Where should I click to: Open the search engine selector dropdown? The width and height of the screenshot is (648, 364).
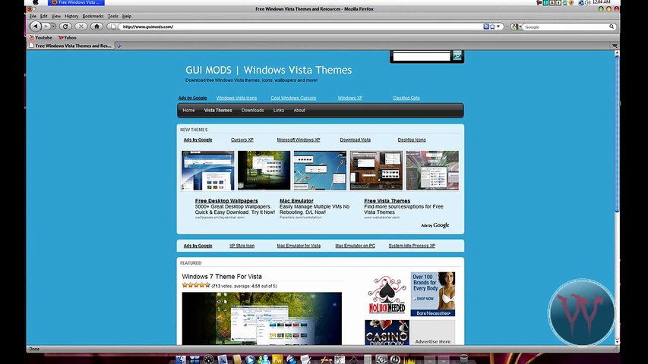(516, 27)
